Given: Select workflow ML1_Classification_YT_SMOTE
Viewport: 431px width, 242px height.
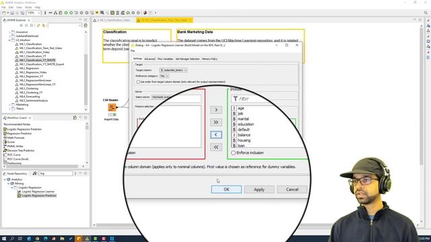Looking at the screenshot, I should click(37, 60).
